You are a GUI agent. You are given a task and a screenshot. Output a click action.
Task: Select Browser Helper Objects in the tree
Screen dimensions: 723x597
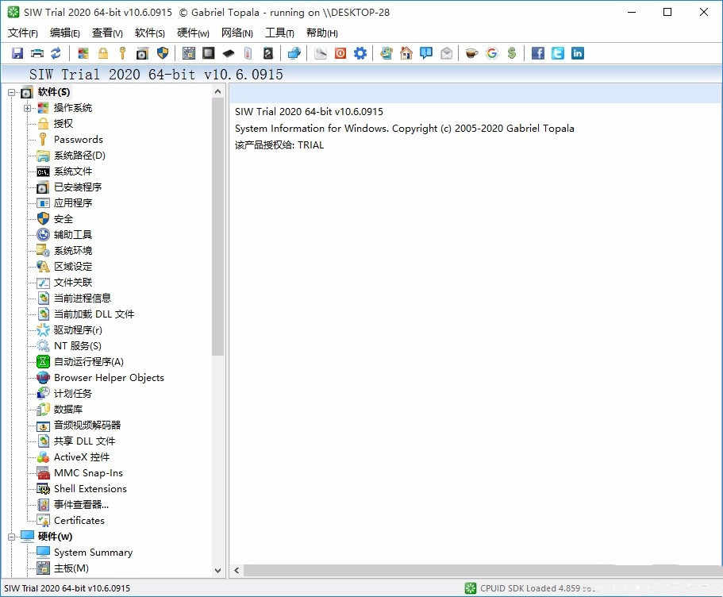tap(109, 377)
